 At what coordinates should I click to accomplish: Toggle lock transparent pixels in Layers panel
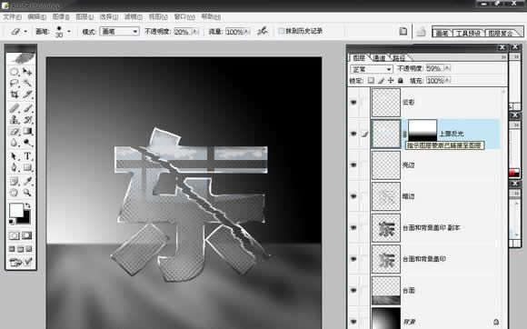click(x=371, y=80)
